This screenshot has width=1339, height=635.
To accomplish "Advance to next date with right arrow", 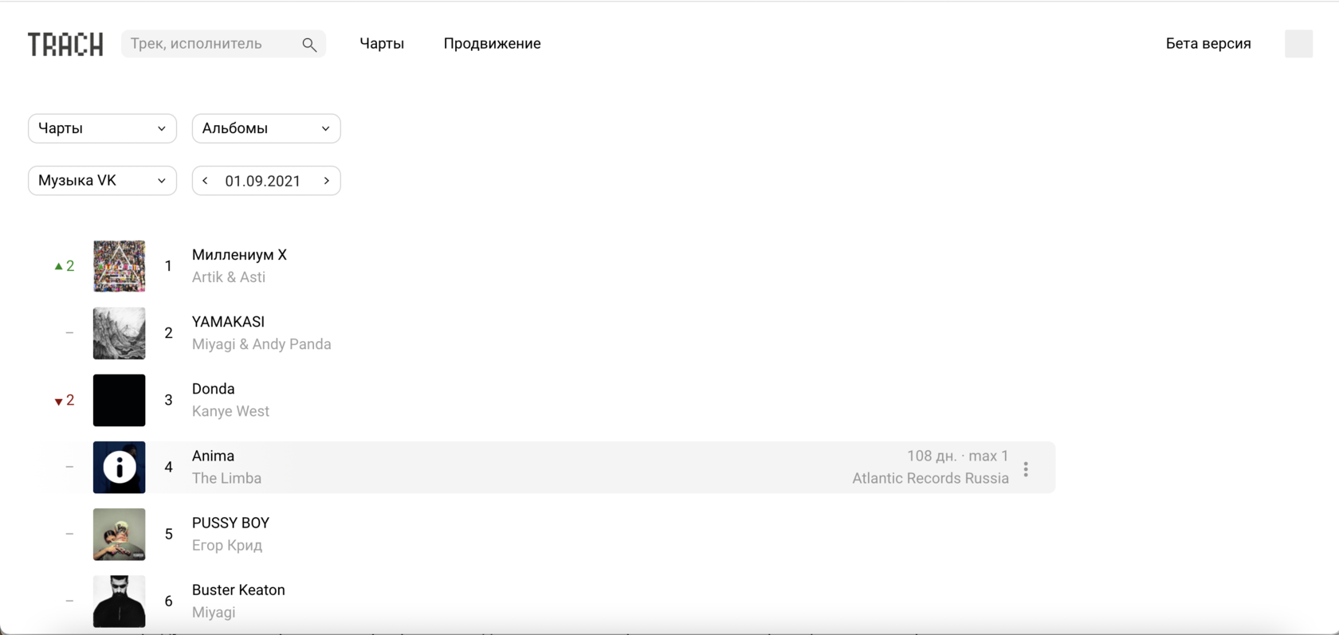I will coord(326,181).
